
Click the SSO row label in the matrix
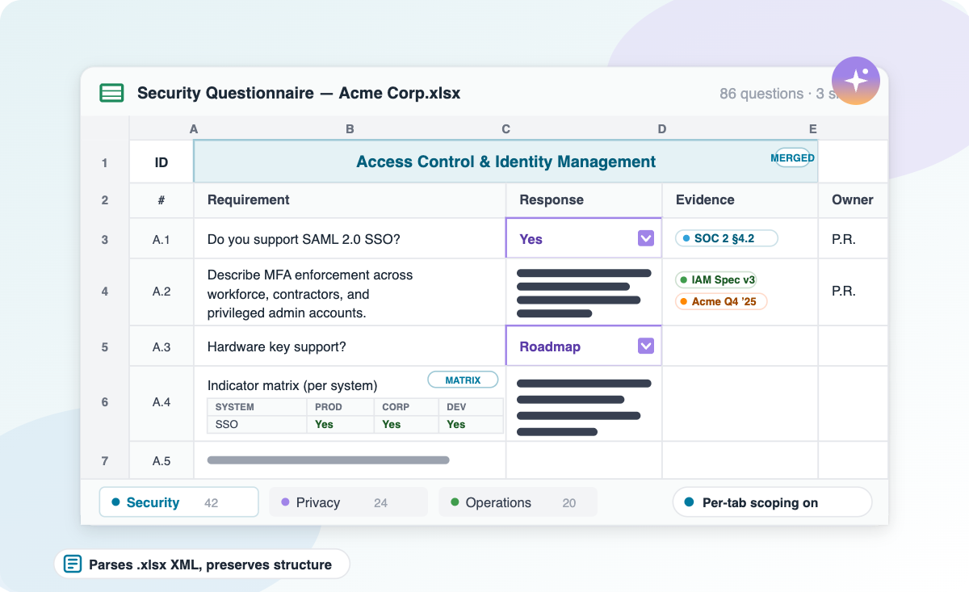257,424
